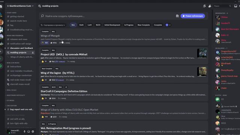
Task: Click thumbs-up reaction on StarCraft II Campaigns post
Action: [x=44, y=98]
